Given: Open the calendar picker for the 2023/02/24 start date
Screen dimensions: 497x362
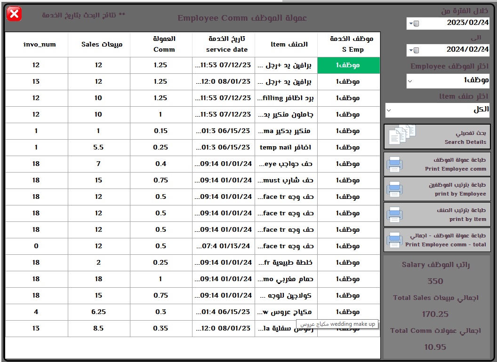Looking at the screenshot, I should click(x=414, y=24).
